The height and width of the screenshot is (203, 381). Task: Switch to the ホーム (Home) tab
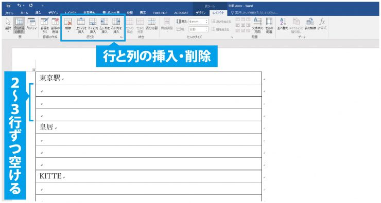pos(24,13)
